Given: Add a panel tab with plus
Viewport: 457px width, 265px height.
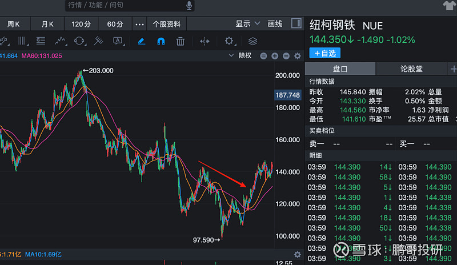Looking at the screenshot, I should coord(453,69).
